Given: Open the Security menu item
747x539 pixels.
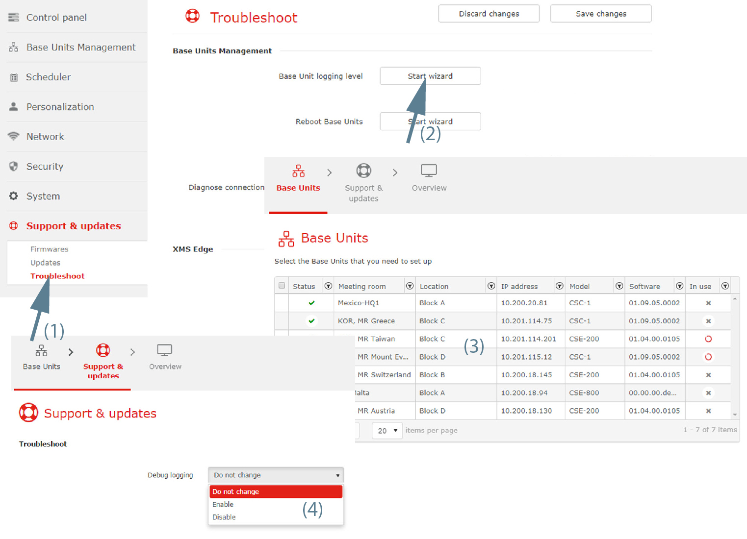Looking at the screenshot, I should tap(45, 166).
